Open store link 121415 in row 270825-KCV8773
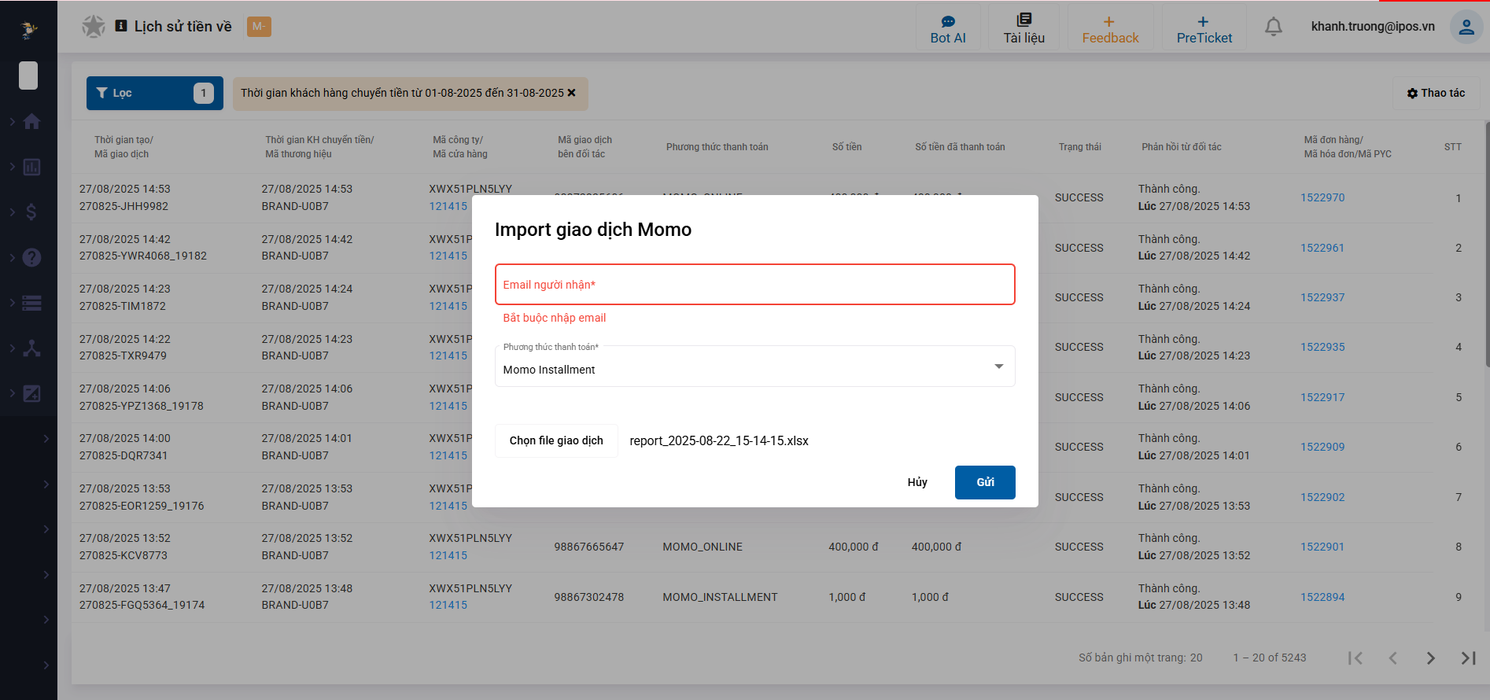 [448, 555]
